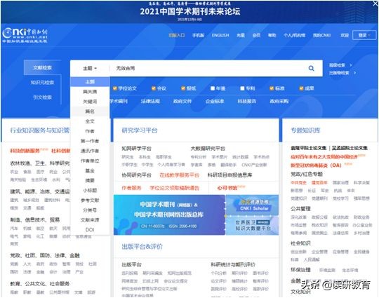
Task: Open the 会员 link in header
Action: click(256, 35)
